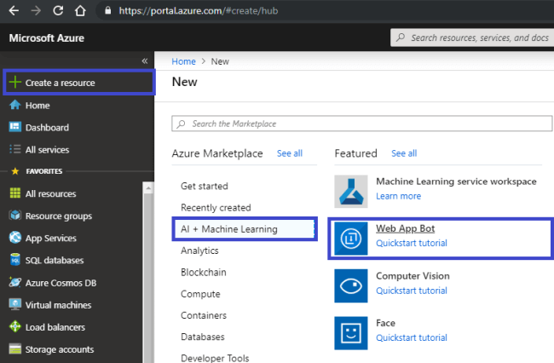554x363 pixels.
Task: Click the Machine Learning service workspace flask icon
Action: pyautogui.click(x=351, y=192)
